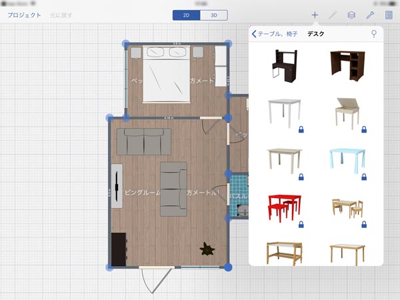Open the building floors list icon
Image resolution: width=400 pixels, height=300 pixels.
(x=389, y=15)
